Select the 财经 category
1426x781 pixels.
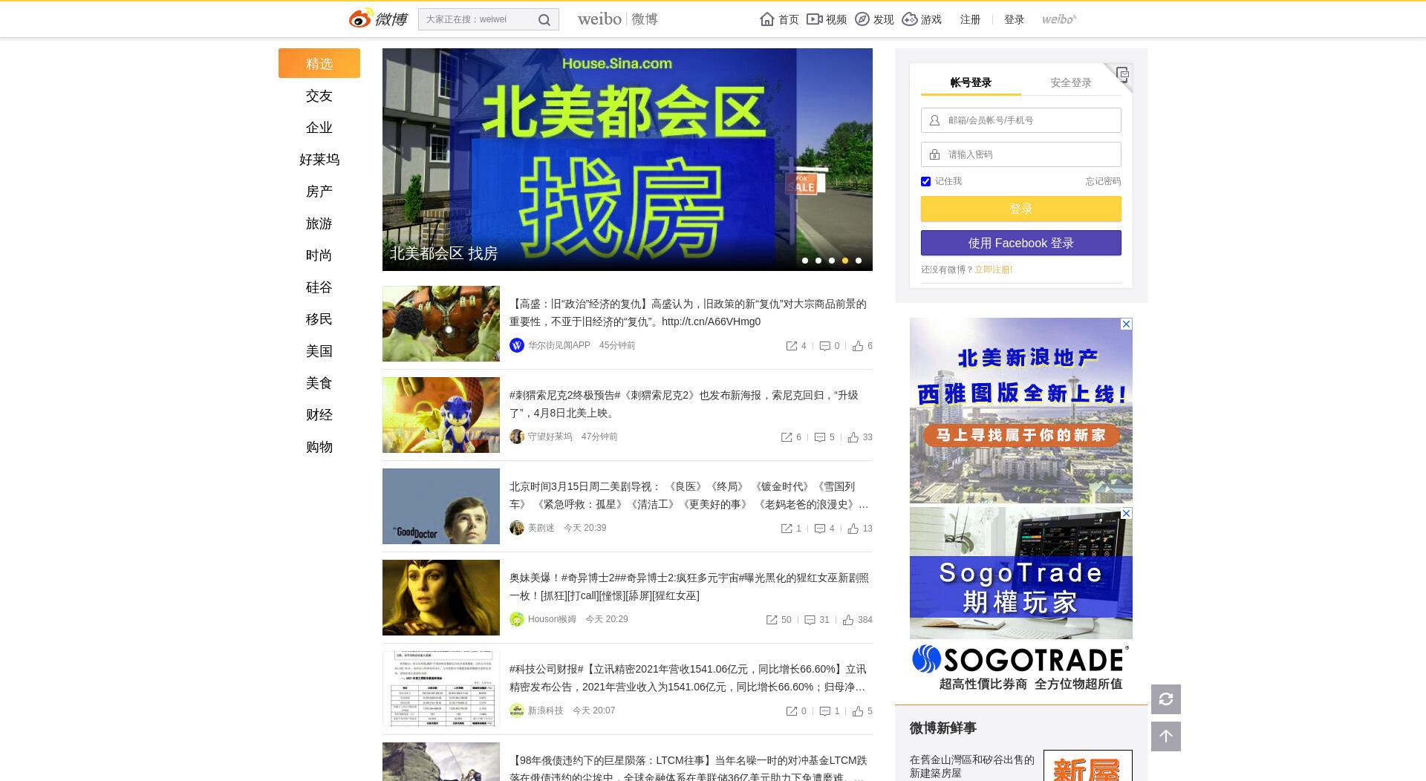click(x=319, y=415)
